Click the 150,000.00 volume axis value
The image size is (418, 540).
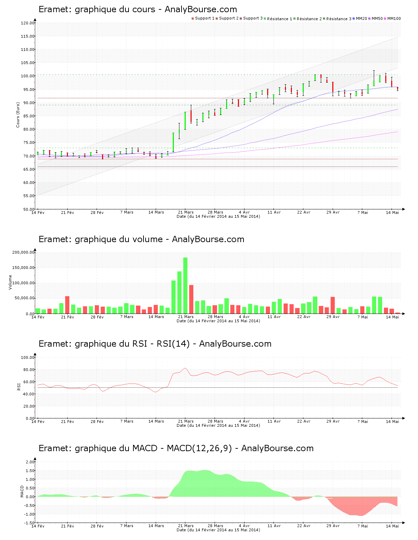[23, 268]
